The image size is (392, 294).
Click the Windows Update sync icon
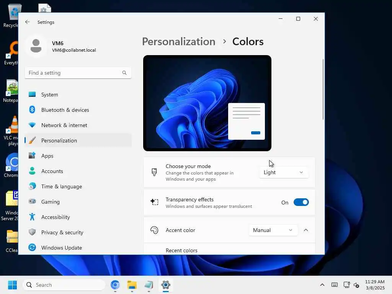point(32,247)
